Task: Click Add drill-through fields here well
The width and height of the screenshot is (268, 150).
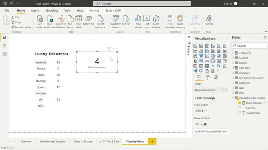Action: coord(211,132)
